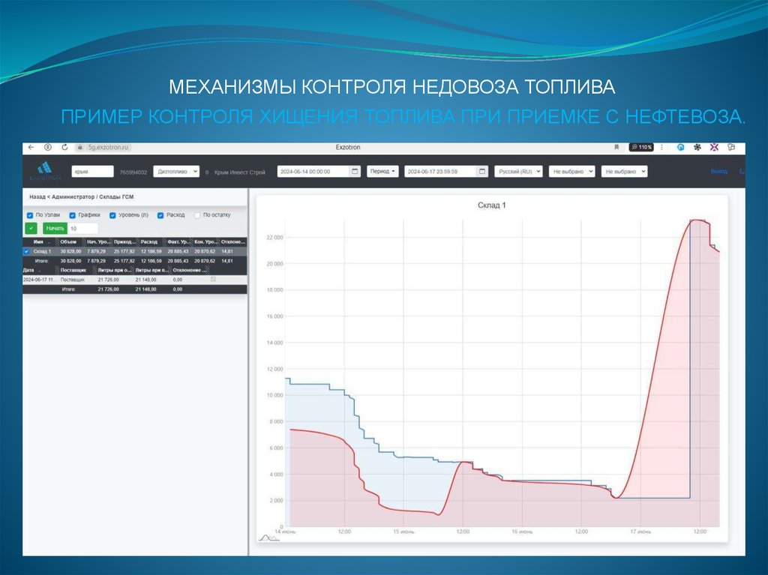The image size is (768, 575).
Task: Click the 'Администратор' breadcrumb
Action: tap(73, 197)
